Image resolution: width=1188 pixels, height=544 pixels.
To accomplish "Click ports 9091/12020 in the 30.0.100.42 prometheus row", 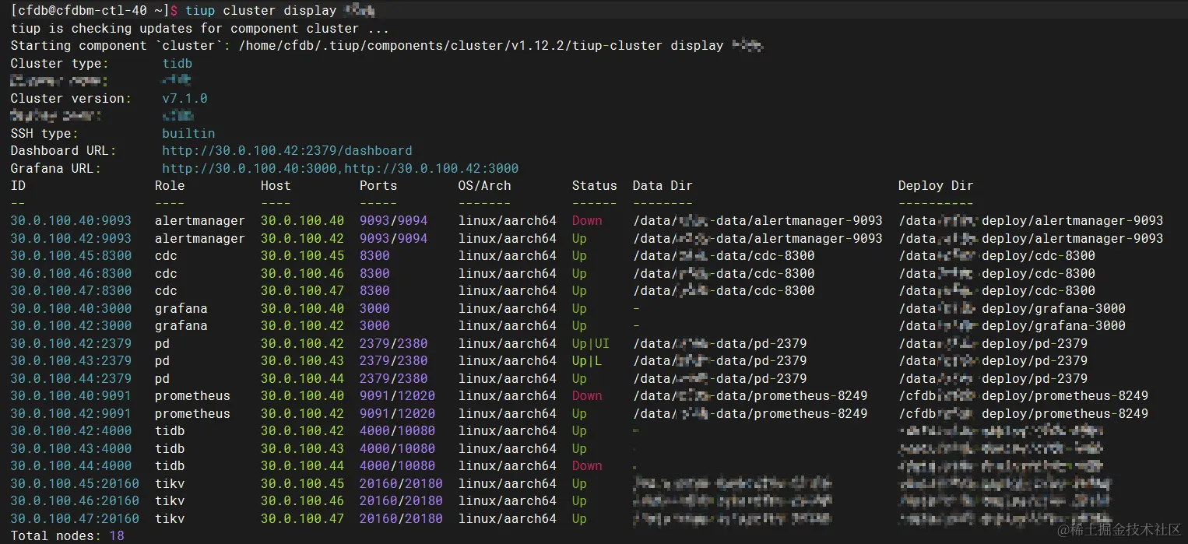I will (397, 413).
